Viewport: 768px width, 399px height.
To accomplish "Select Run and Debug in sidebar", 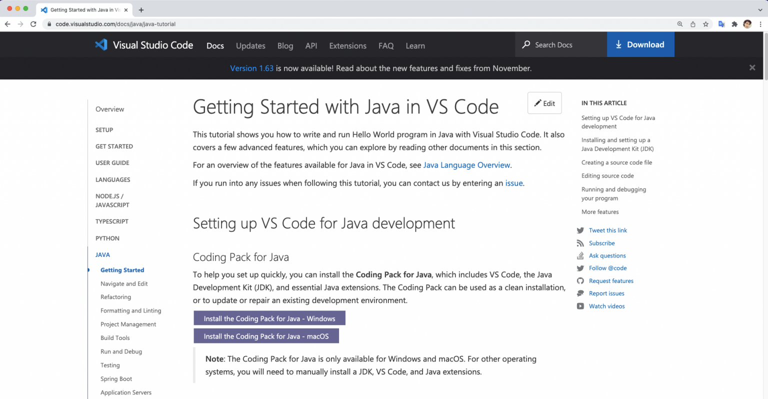I will (121, 351).
